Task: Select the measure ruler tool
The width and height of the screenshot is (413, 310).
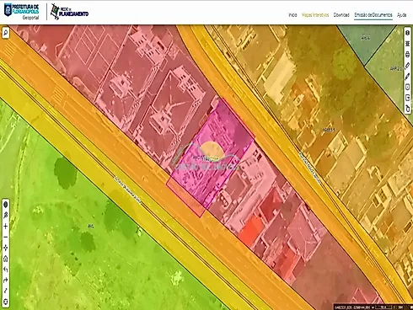Action: pos(408,65)
